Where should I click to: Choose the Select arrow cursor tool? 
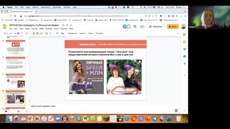(34, 33)
